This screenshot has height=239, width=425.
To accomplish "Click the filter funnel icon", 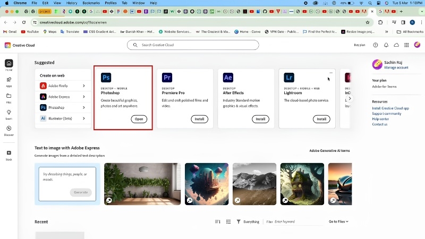I will [x=239, y=221].
